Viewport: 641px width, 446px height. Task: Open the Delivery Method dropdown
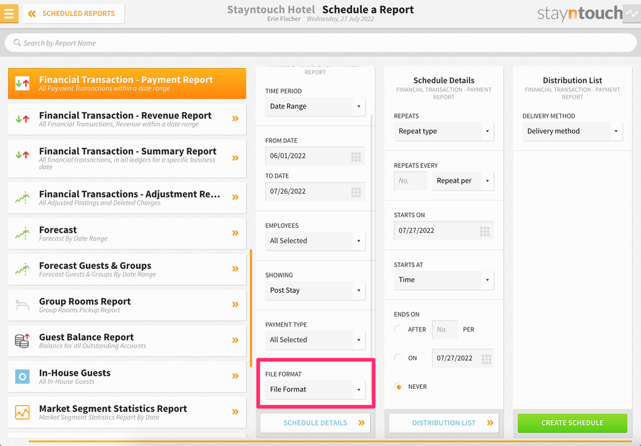[x=572, y=131]
